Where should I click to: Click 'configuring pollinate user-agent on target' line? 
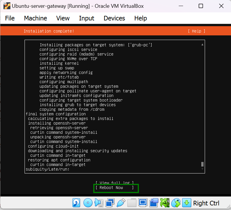[x=88, y=91]
